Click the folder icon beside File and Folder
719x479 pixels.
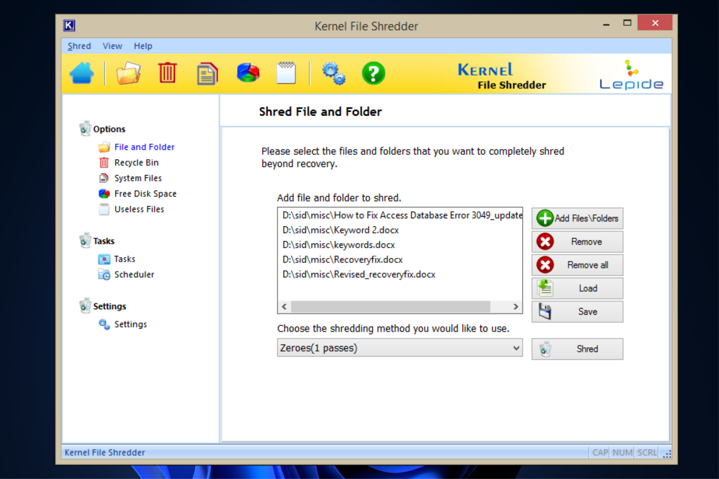tap(104, 147)
